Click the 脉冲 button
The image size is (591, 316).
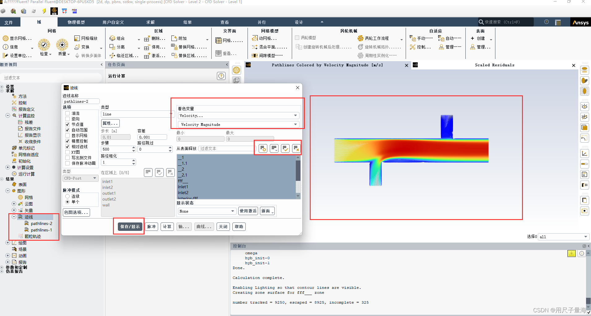152,227
